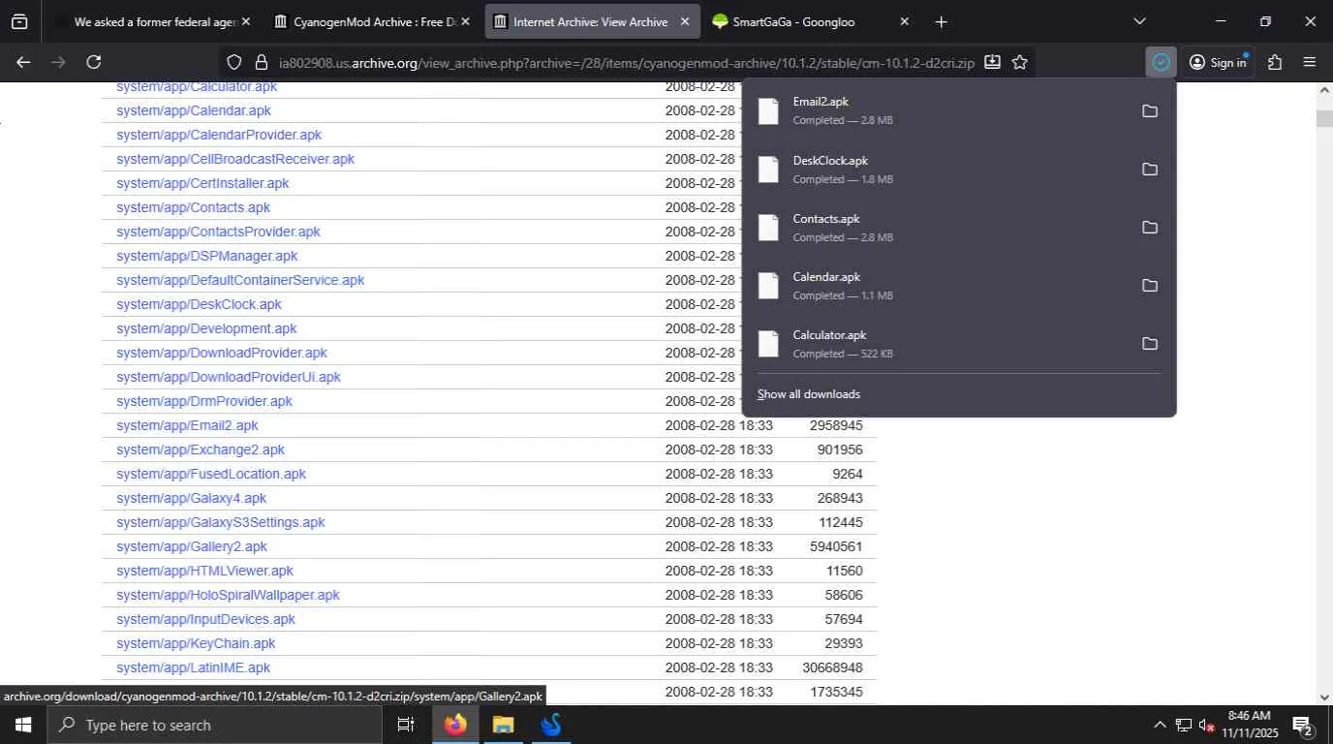Show DeskClock.apk in its containing folder
1333x744 pixels.
click(x=1150, y=170)
